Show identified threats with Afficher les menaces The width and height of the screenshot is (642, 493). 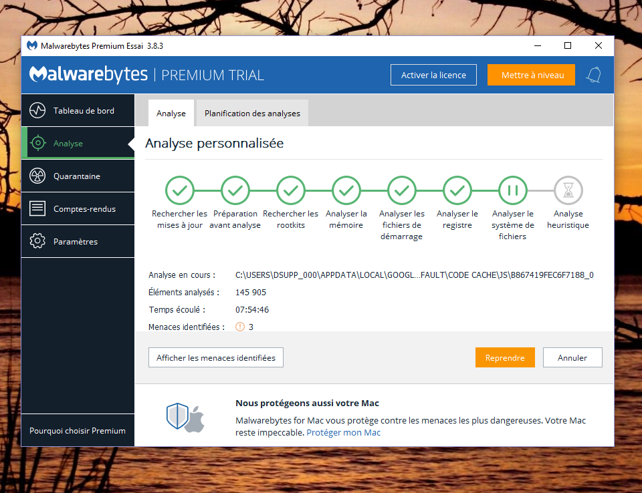pyautogui.click(x=216, y=357)
